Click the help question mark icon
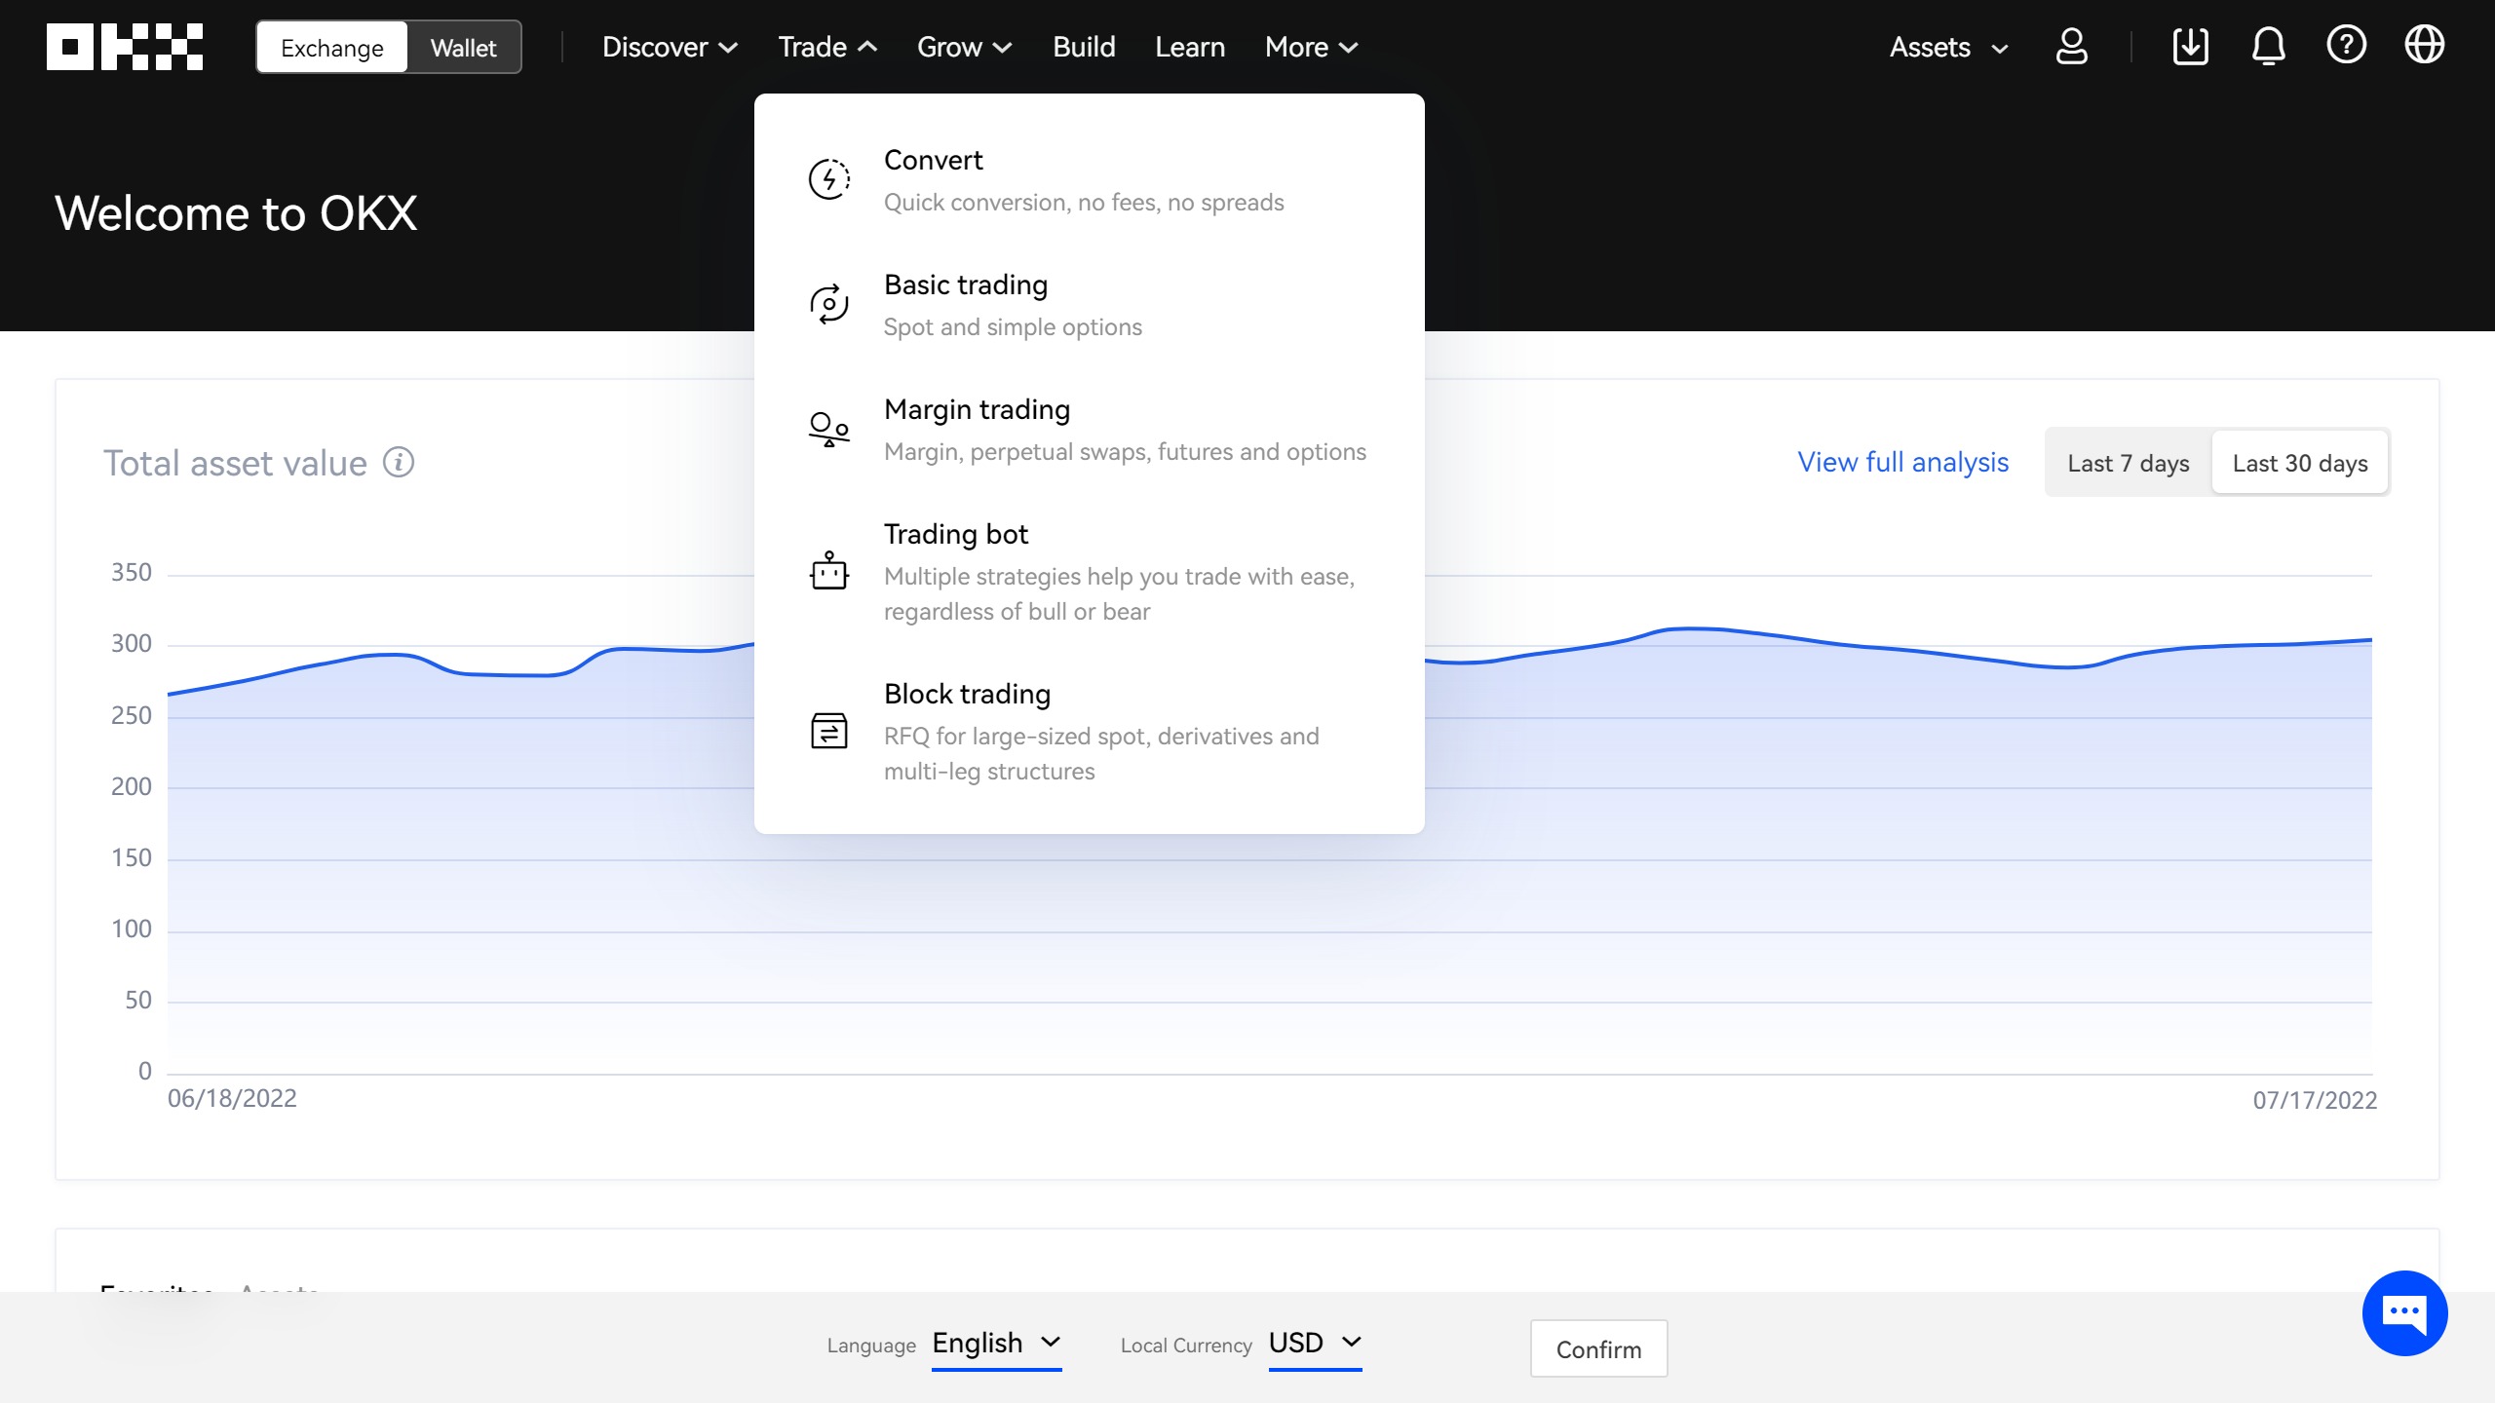Image resolution: width=2495 pixels, height=1403 pixels. [x=2346, y=46]
